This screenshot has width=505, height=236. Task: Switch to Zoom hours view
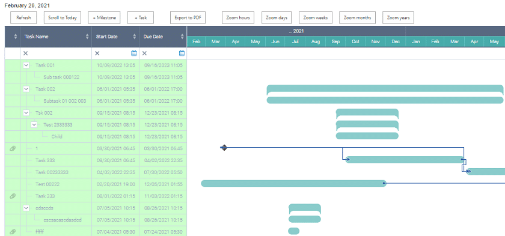point(238,17)
